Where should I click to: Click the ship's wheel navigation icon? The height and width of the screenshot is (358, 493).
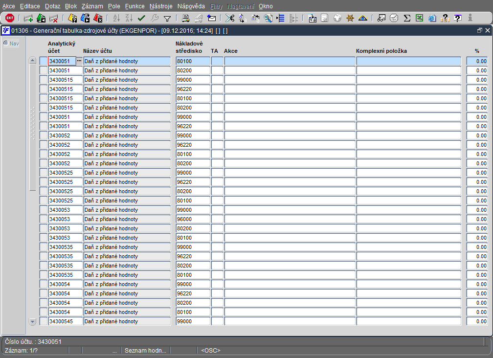[x=350, y=18]
